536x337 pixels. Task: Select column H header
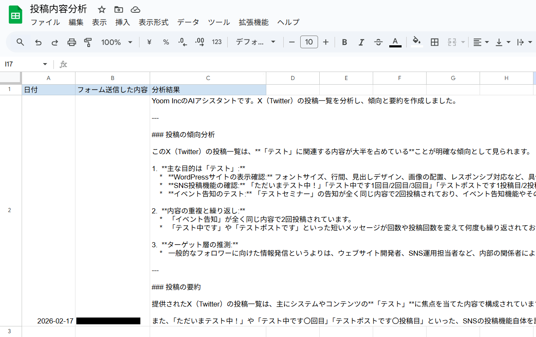[x=506, y=78]
